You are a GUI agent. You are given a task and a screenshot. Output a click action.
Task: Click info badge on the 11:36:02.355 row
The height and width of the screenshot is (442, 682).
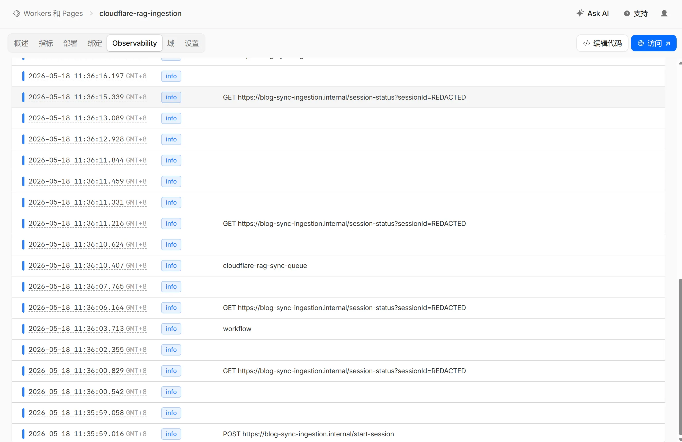point(171,350)
